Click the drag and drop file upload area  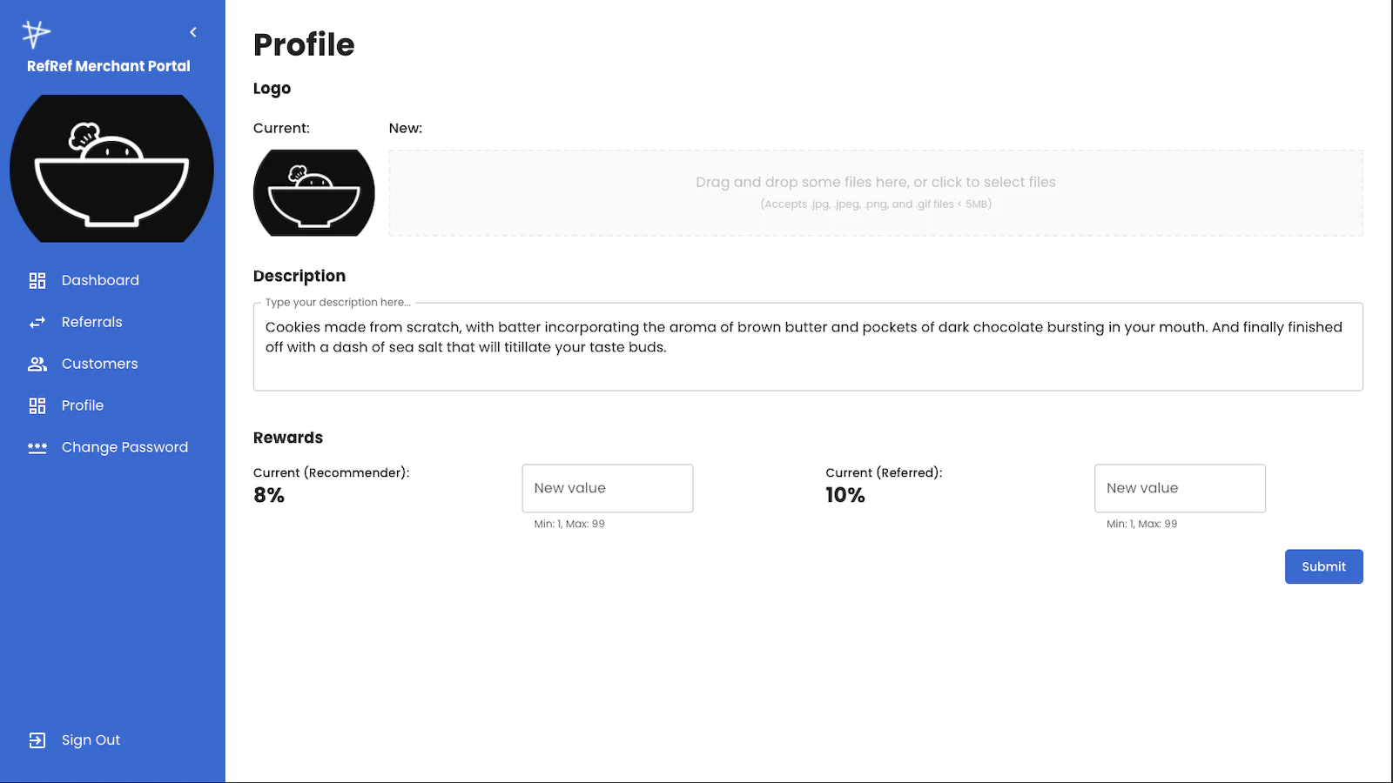point(876,193)
